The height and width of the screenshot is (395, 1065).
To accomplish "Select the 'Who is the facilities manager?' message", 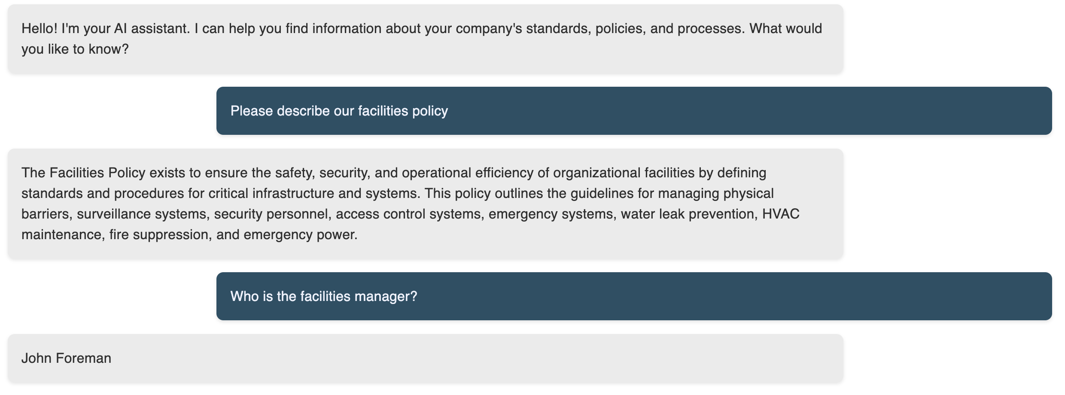I will pyautogui.click(x=634, y=296).
